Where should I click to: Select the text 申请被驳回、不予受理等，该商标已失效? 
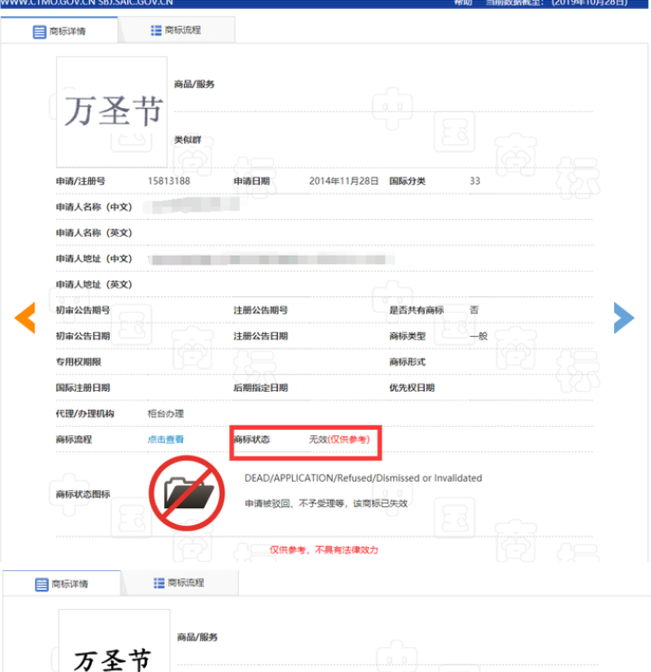click(325, 504)
